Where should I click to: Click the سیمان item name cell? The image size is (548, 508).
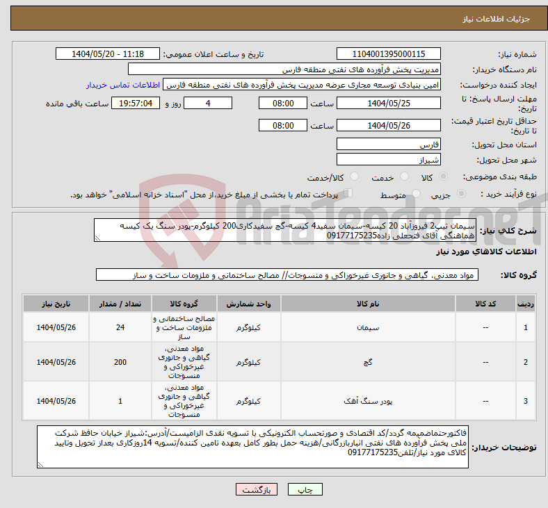coord(368,327)
